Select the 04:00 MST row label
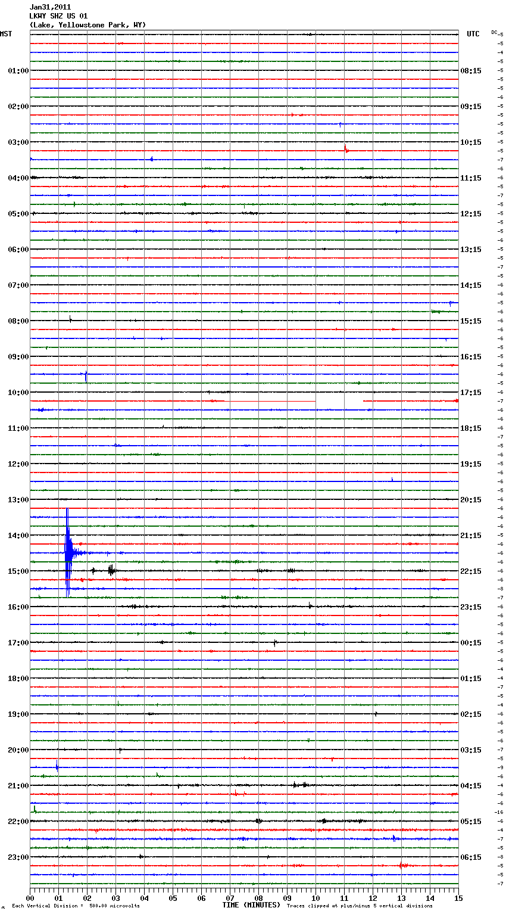506x914 pixels. pyautogui.click(x=18, y=178)
